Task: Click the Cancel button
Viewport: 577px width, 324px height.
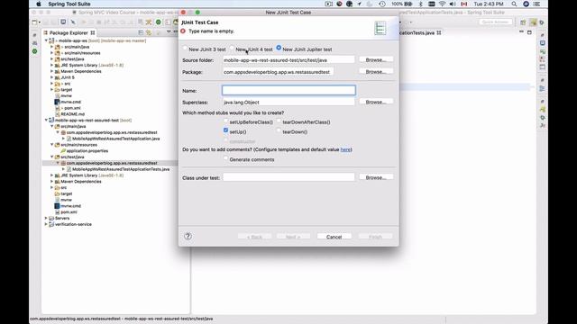Action: pyautogui.click(x=334, y=237)
